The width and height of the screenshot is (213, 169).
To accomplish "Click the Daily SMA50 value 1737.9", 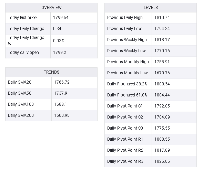I will [61, 93].
